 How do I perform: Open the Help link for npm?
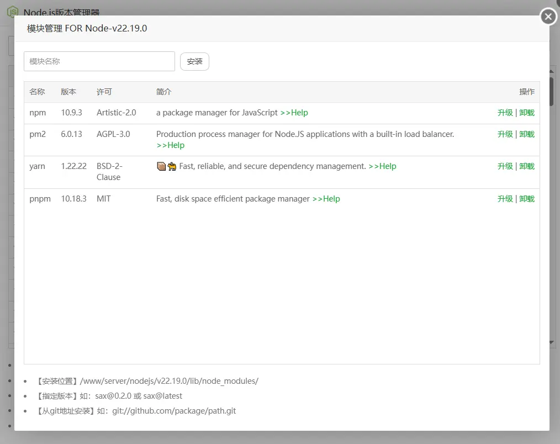(x=295, y=112)
